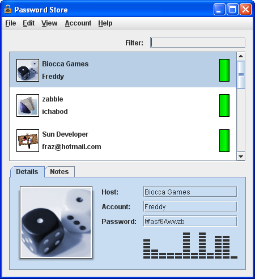Maximize the Password Store window
The width and height of the screenshot is (255, 279).
point(232,9)
